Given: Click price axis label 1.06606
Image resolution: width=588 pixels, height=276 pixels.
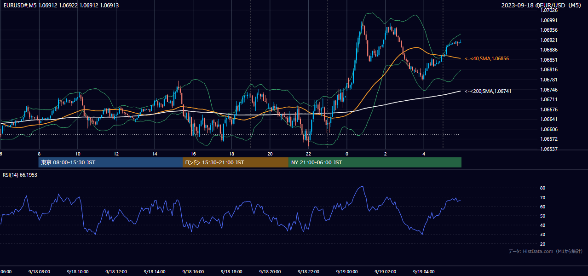Looking at the screenshot, I should click(548, 129).
